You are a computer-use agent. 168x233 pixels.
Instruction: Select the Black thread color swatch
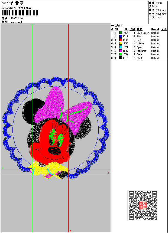click(x=121, y=58)
